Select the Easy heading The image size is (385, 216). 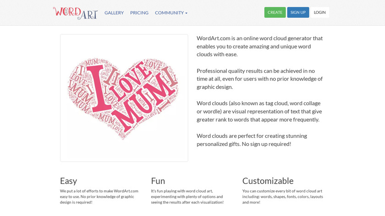[69, 181]
